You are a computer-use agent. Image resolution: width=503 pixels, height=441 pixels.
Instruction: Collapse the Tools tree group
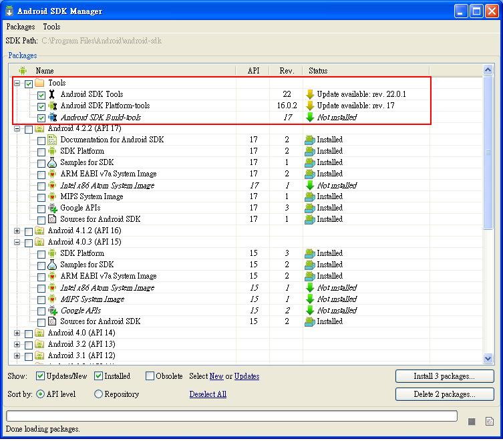pos(17,84)
